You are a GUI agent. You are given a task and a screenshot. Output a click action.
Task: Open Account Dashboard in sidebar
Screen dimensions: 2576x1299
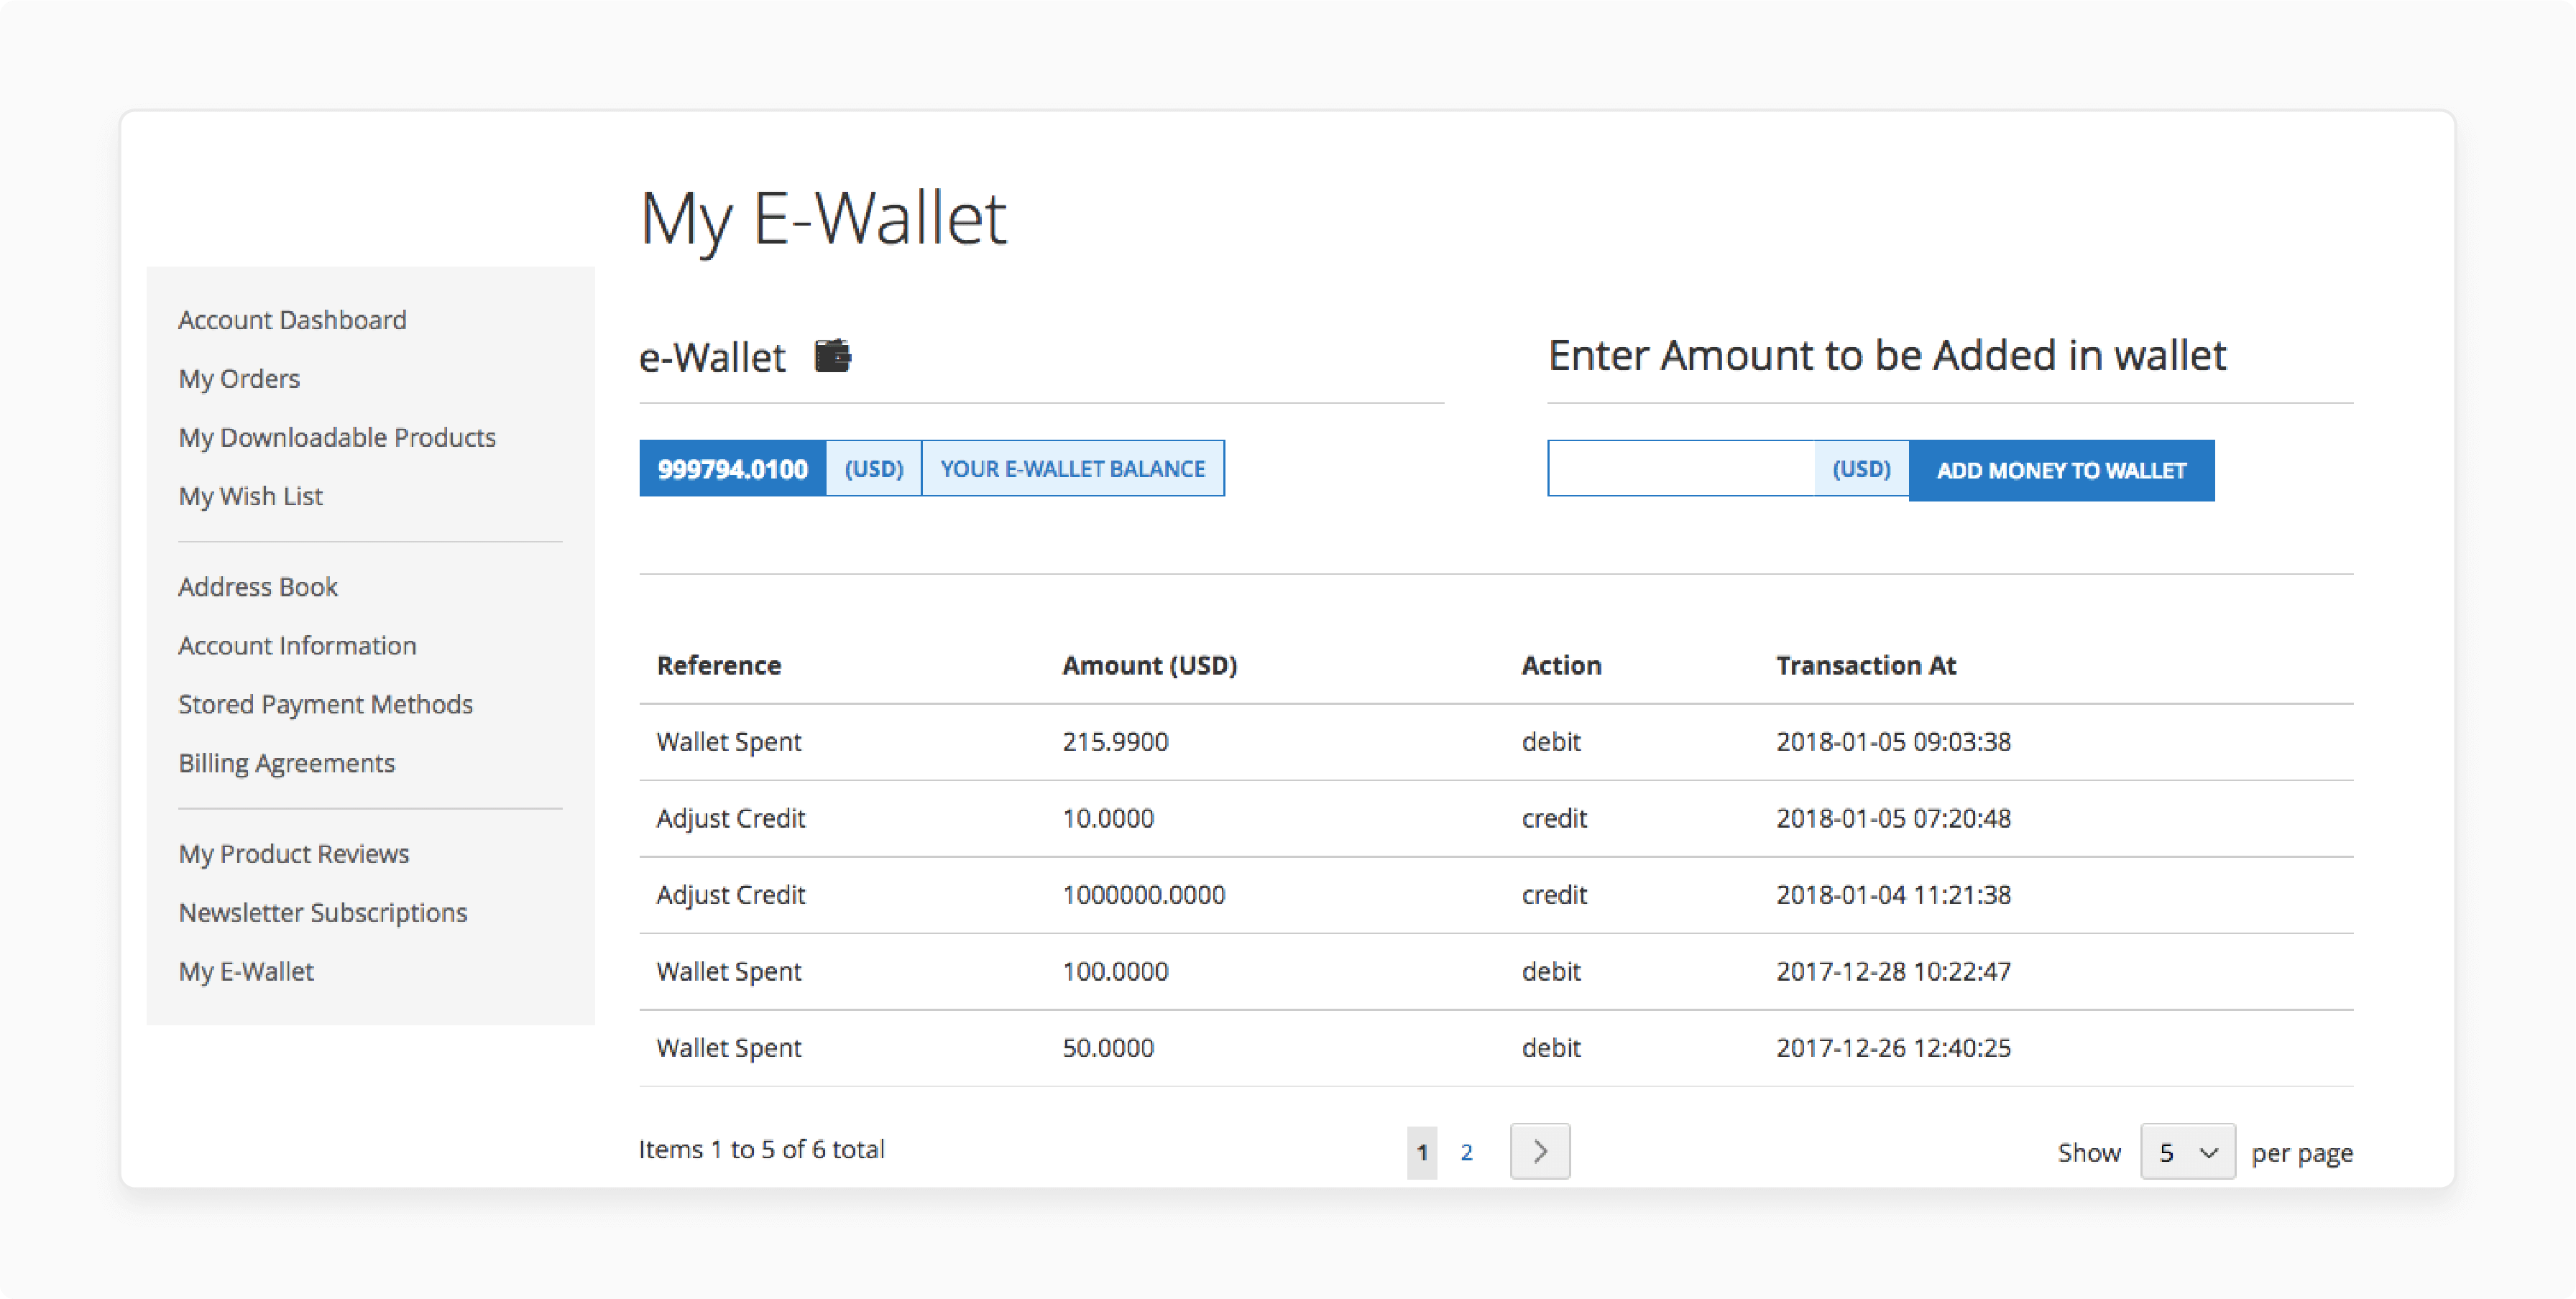(292, 320)
